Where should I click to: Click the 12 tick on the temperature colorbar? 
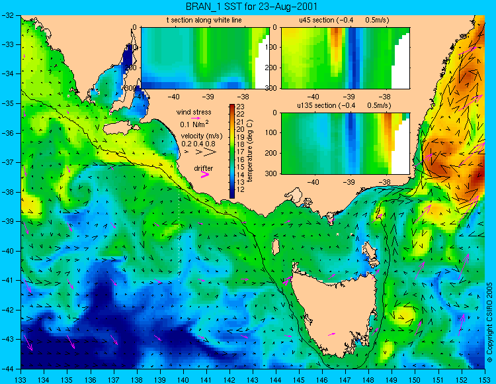240,189
